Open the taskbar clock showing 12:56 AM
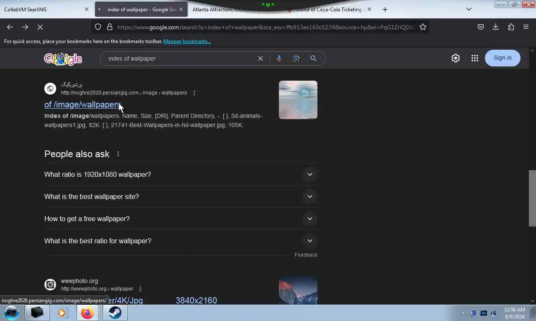The width and height of the screenshot is (536, 321). tap(514, 313)
